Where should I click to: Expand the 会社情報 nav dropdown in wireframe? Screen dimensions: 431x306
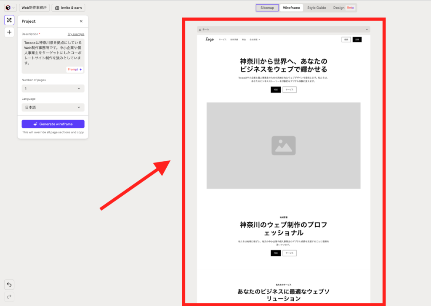[x=254, y=40]
